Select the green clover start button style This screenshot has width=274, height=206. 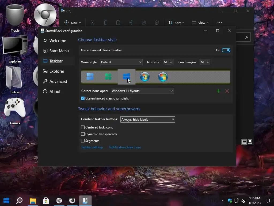[x=108, y=77]
